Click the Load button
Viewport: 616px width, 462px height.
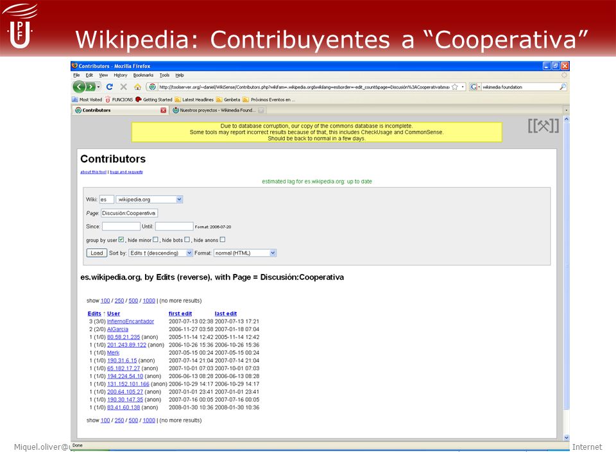[x=97, y=253]
